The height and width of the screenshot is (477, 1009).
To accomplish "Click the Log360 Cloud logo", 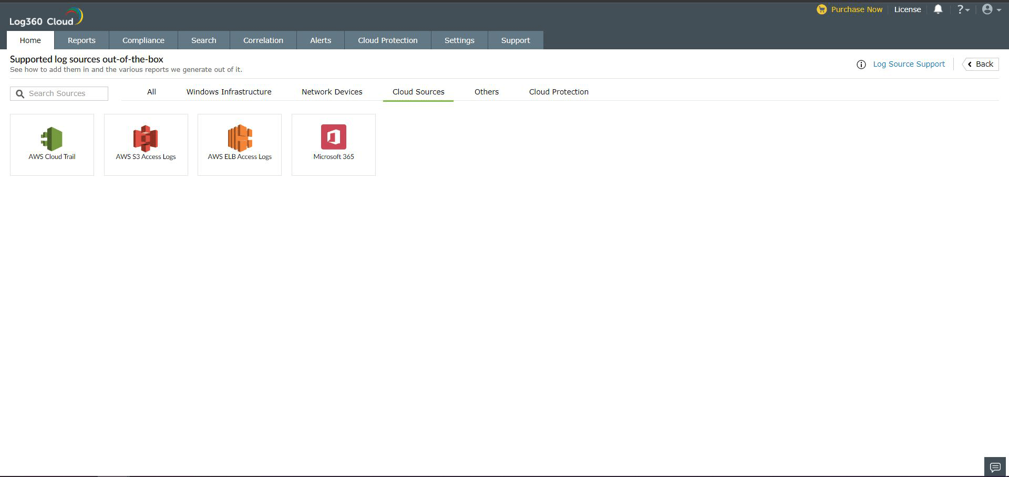I will coord(46,17).
